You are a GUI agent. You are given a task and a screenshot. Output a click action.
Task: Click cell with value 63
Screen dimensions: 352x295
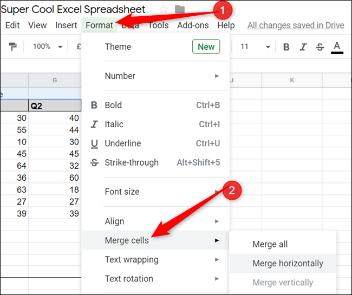click(x=15, y=189)
